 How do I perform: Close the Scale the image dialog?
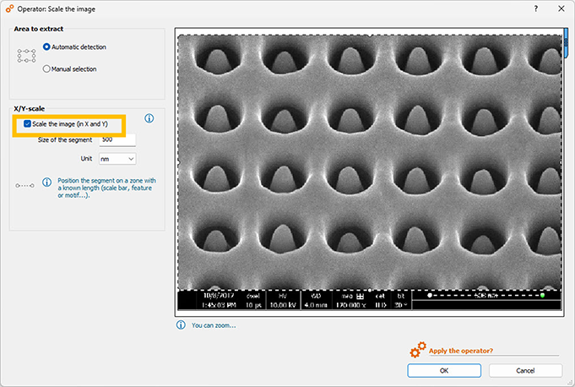click(x=561, y=8)
